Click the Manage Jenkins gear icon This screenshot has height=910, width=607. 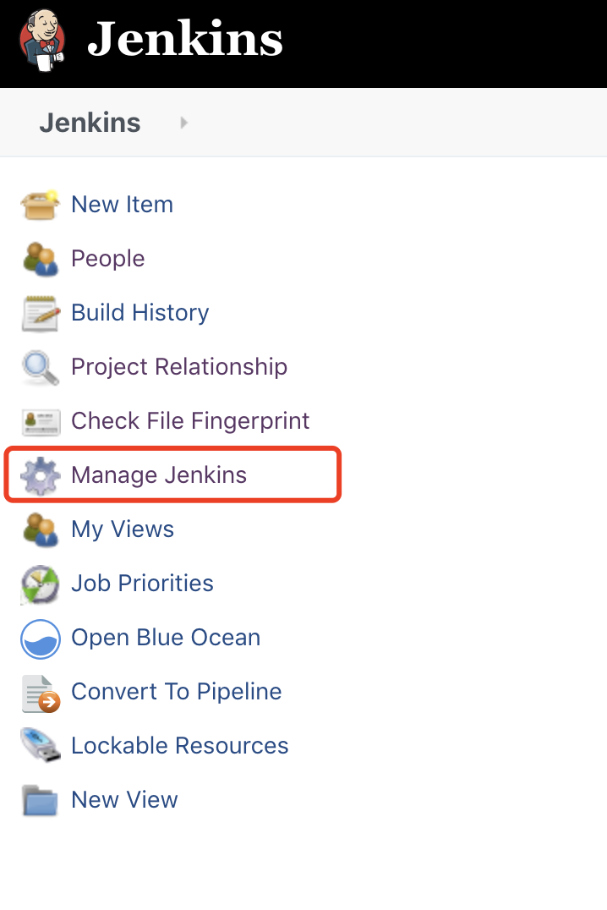coord(40,476)
